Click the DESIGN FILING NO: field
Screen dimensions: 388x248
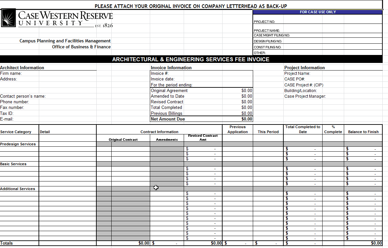[318, 41]
